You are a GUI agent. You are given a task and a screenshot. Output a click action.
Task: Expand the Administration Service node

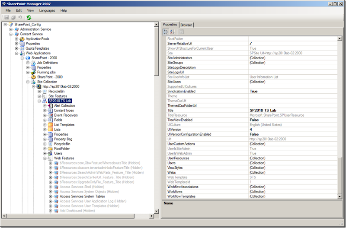tap(11, 29)
